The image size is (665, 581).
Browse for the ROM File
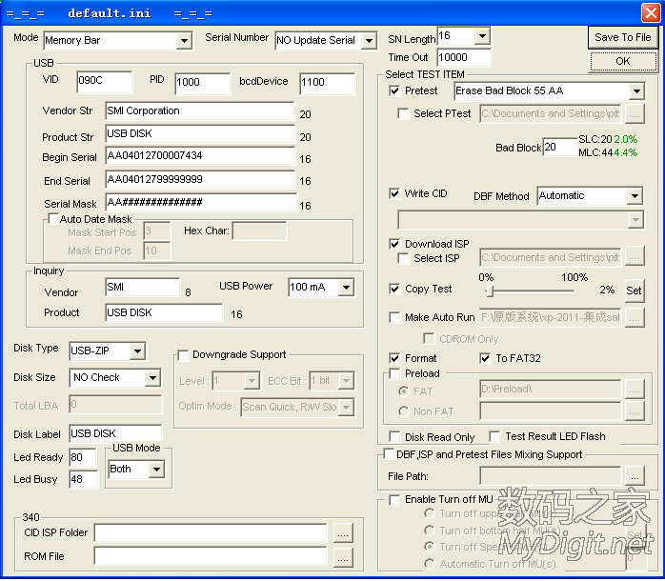point(343,557)
